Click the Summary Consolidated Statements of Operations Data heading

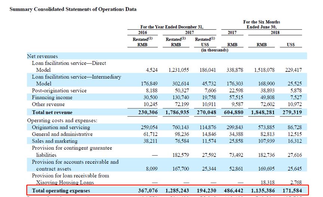tap(73, 9)
